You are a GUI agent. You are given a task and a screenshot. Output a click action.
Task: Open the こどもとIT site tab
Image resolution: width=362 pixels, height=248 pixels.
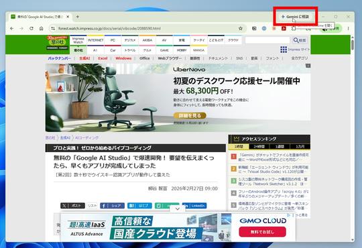(216, 40)
